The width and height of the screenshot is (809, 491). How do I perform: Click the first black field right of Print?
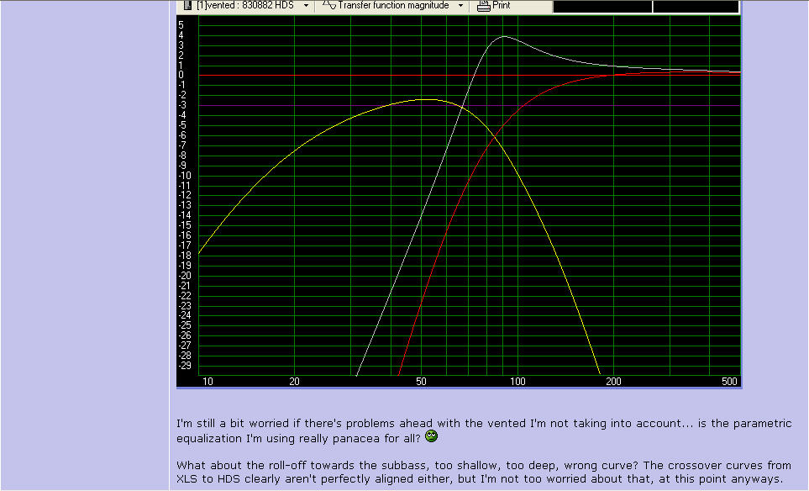point(602,6)
